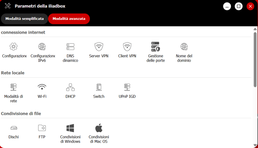Open UPnP IGD settings
This screenshot has height=148, width=258.
(127, 87)
